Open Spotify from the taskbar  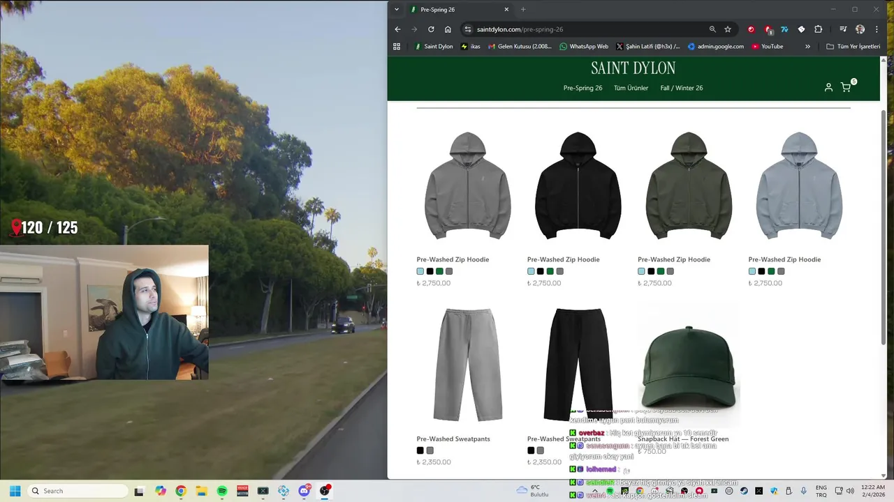[222, 491]
